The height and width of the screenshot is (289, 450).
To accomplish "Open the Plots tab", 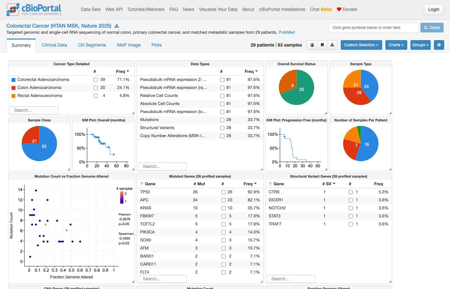I will pyautogui.click(x=157, y=45).
